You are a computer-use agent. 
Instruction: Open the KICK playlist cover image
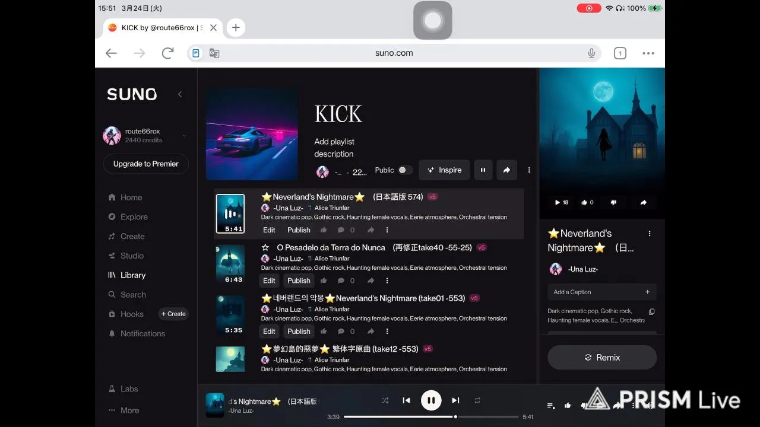coord(252,135)
